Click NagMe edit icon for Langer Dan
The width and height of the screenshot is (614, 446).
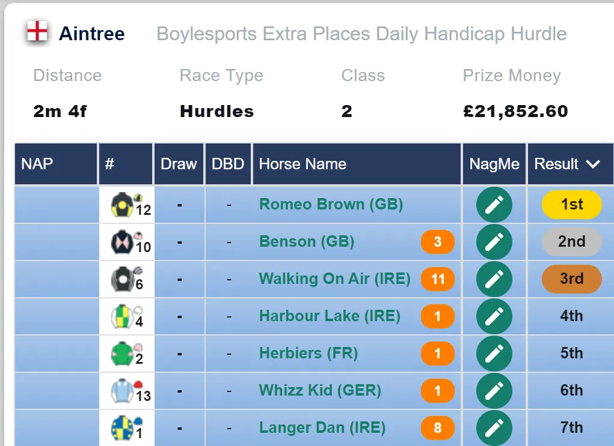tap(494, 427)
